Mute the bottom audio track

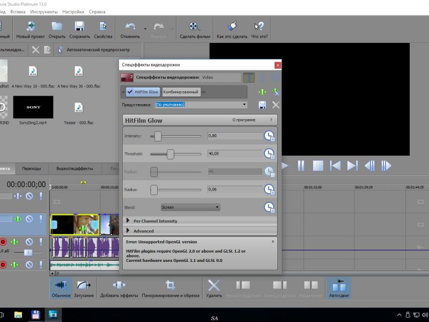click(x=29, y=265)
